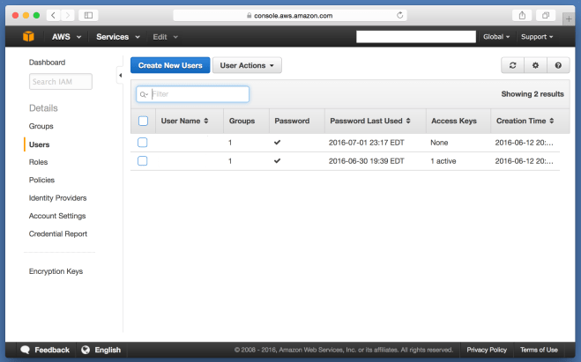Refresh the IAM users list

(x=511, y=66)
